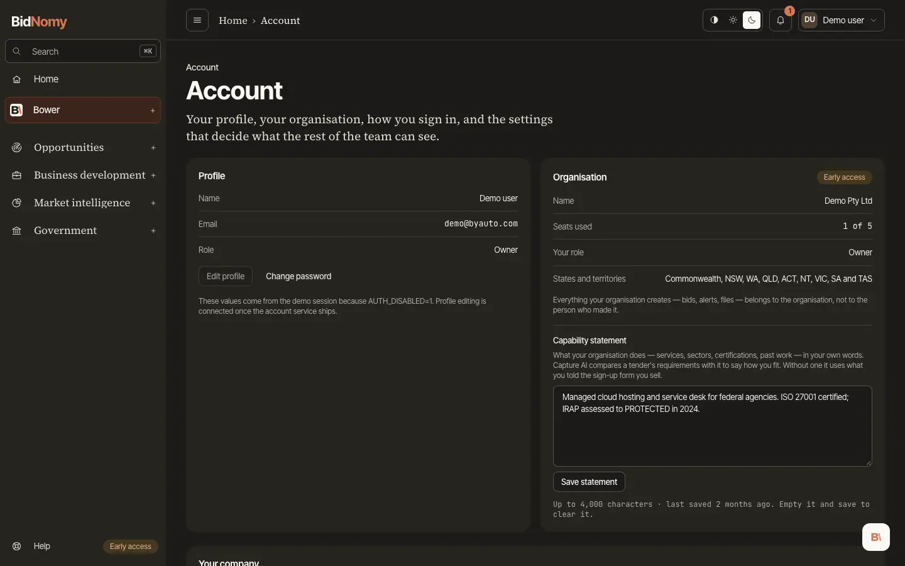Edit the Capability statement text area
The width and height of the screenshot is (905, 566).
tap(713, 426)
